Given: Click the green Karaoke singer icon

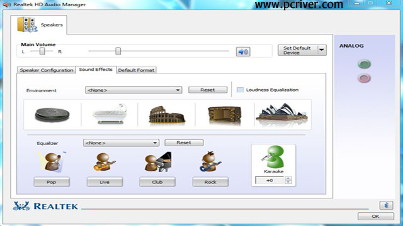Looking at the screenshot, I should click(x=274, y=157).
